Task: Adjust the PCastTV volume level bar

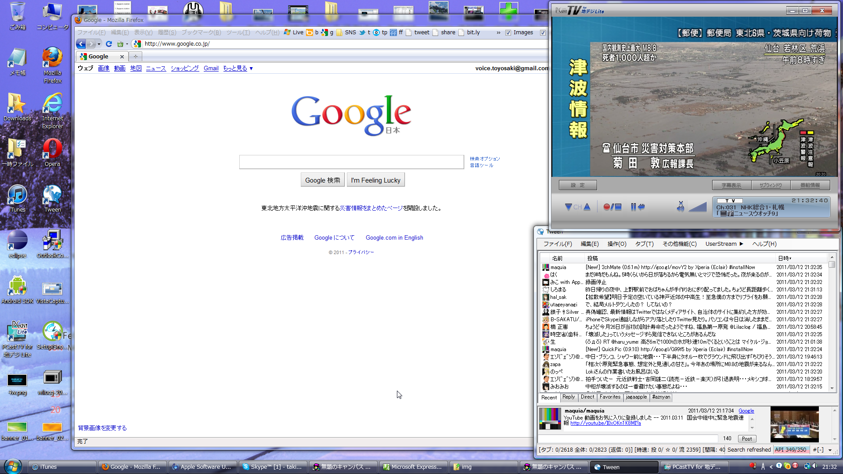Action: 698,207
